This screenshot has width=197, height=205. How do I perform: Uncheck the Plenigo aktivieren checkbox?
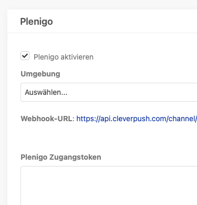click(x=25, y=56)
